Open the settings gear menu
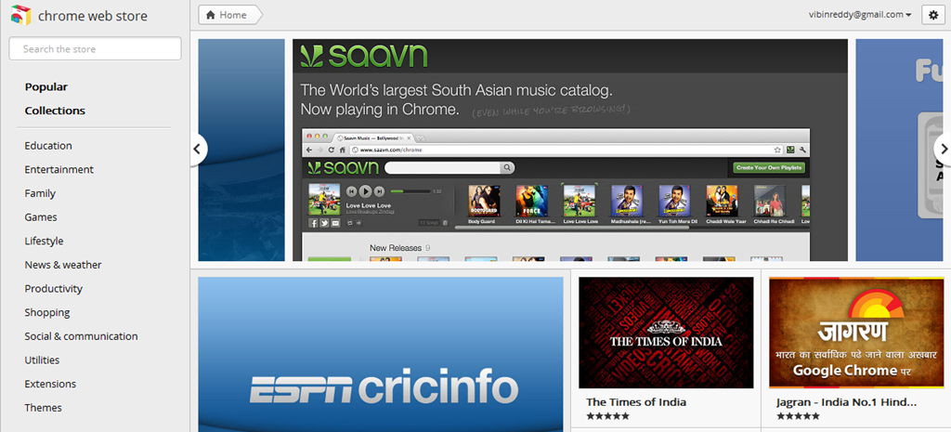 933,15
